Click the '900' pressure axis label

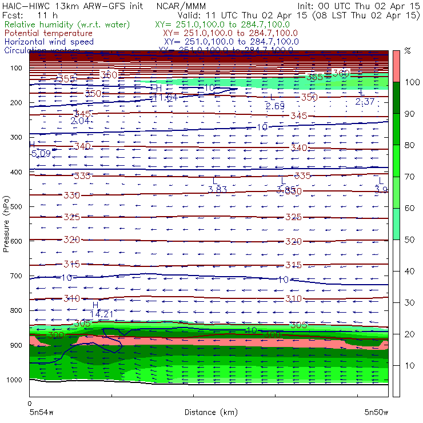tap(16, 345)
